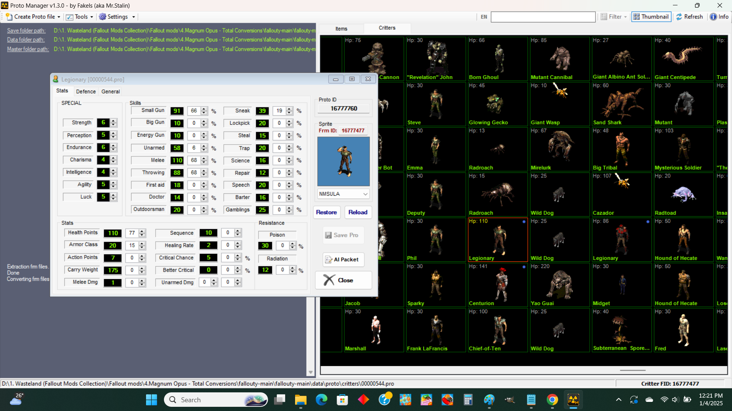Show hidden system tray icons

[618, 400]
